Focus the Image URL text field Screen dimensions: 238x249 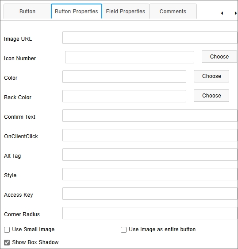coord(150,38)
